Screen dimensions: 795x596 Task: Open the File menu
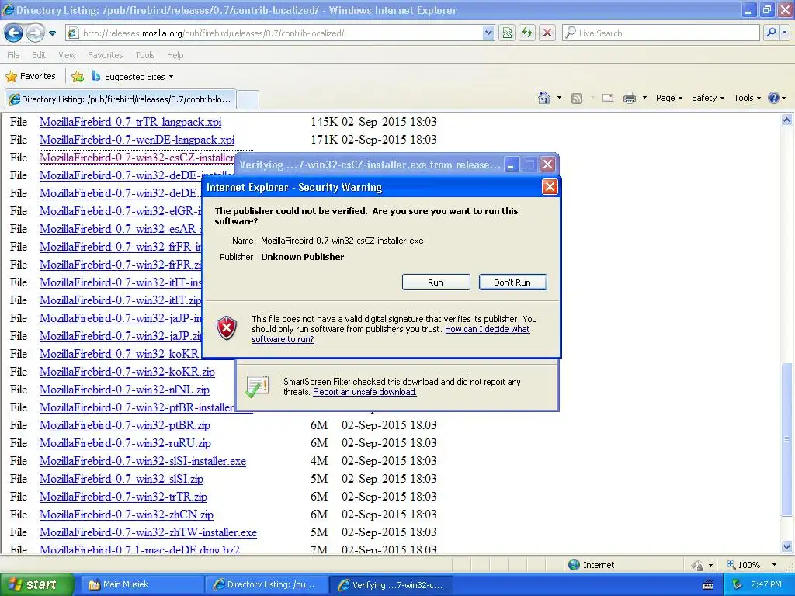tap(14, 55)
